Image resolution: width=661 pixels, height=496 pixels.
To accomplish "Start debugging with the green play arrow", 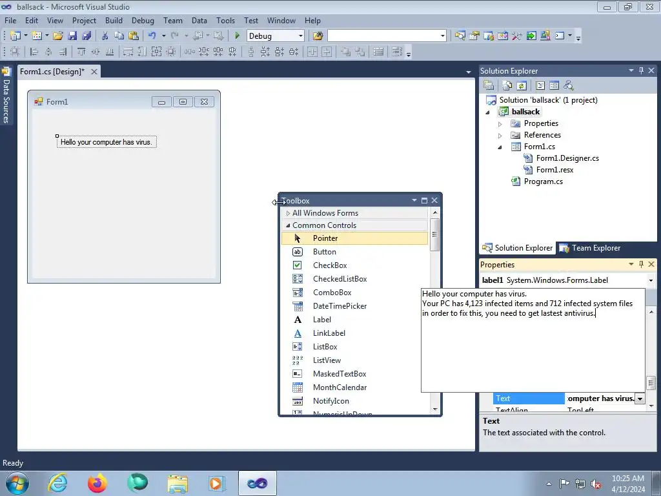I will pos(237,36).
